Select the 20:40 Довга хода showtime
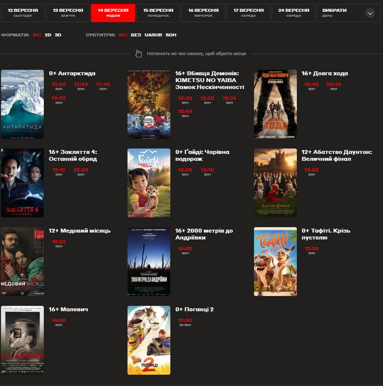Image resolution: width=383 pixels, height=386 pixels. click(333, 85)
